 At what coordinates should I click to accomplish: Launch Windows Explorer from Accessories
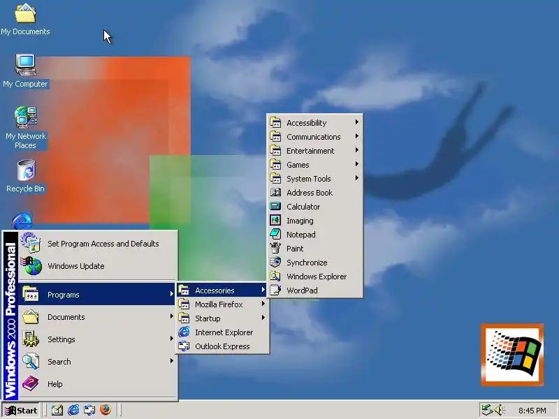click(x=315, y=276)
